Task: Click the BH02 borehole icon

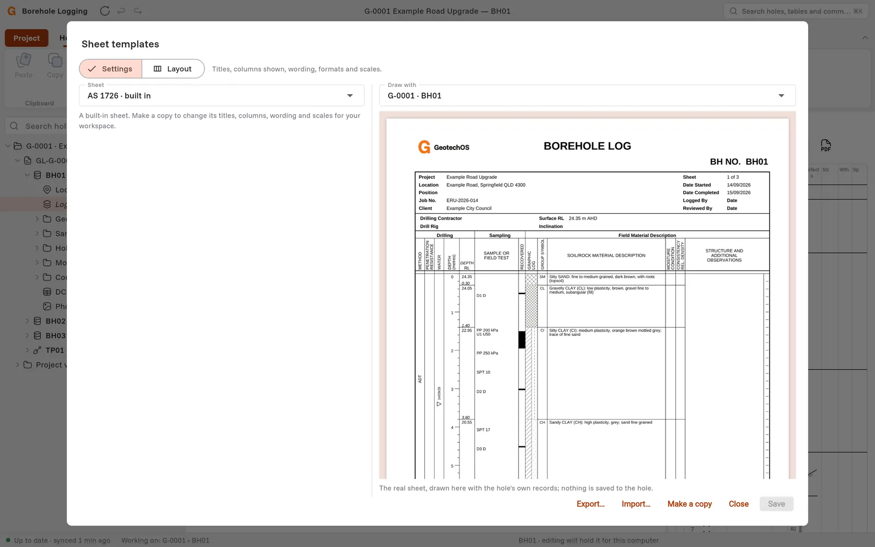Action: coord(37,321)
